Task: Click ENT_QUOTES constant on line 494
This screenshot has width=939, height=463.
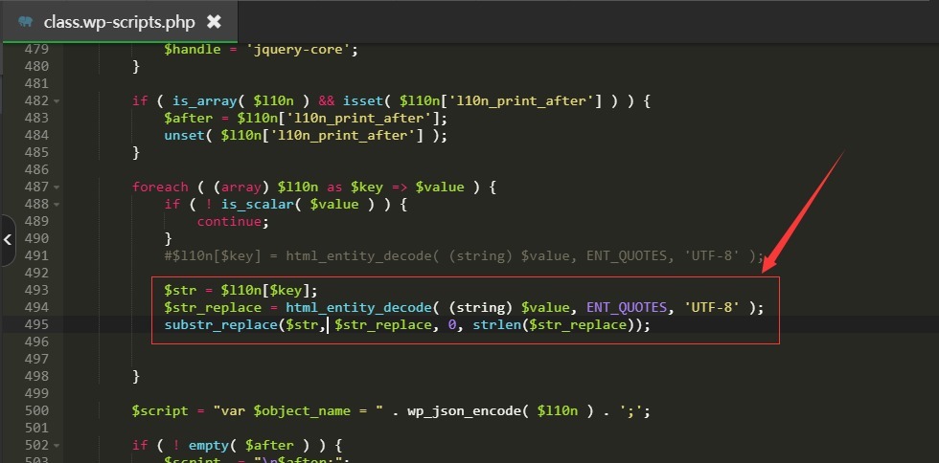Action: pyautogui.click(x=627, y=307)
